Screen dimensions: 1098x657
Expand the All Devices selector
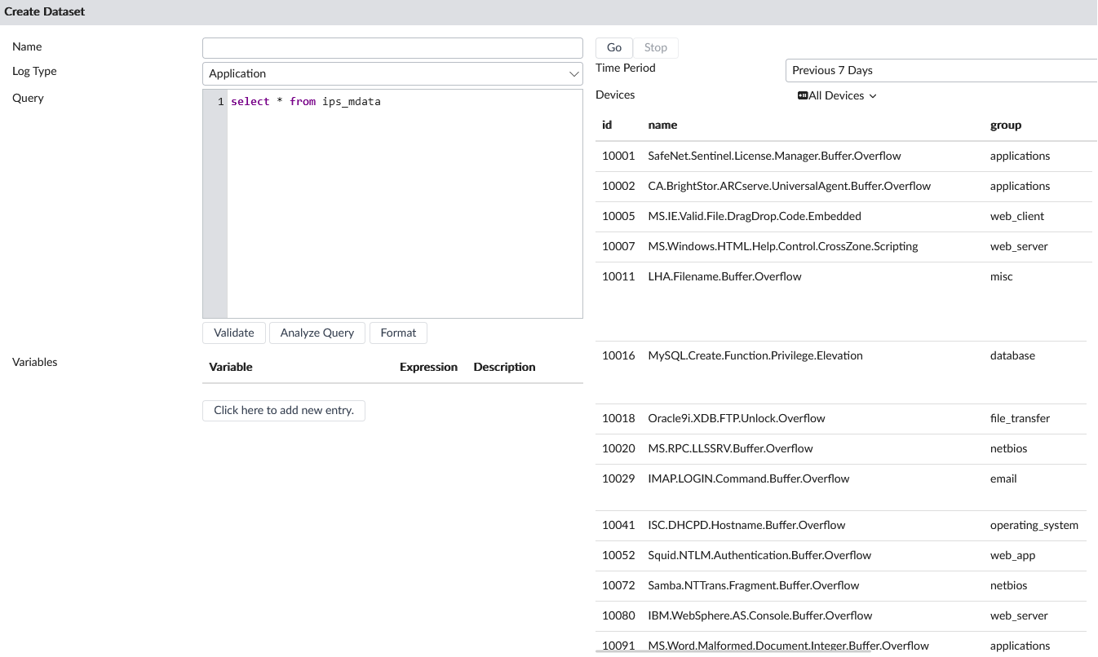(x=842, y=95)
